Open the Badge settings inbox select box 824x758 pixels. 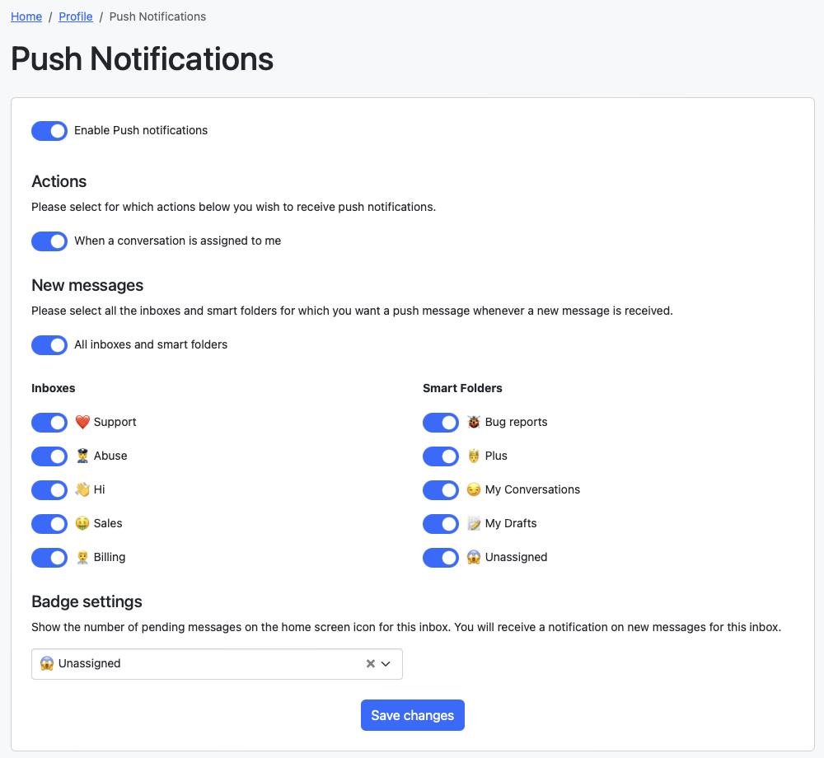(198, 664)
